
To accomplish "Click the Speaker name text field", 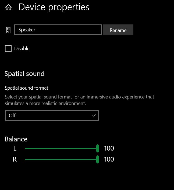I will coord(58,30).
